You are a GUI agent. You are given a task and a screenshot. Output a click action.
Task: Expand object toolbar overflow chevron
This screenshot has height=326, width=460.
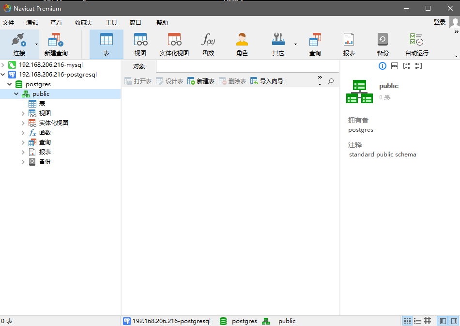(320, 77)
